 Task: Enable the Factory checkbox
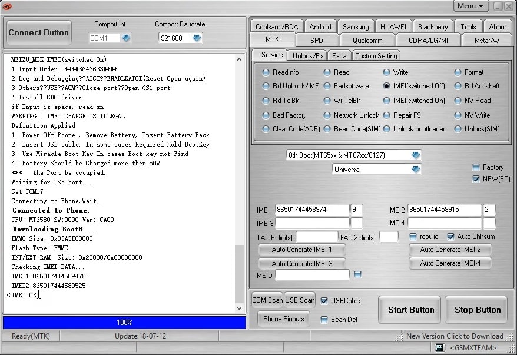476,167
